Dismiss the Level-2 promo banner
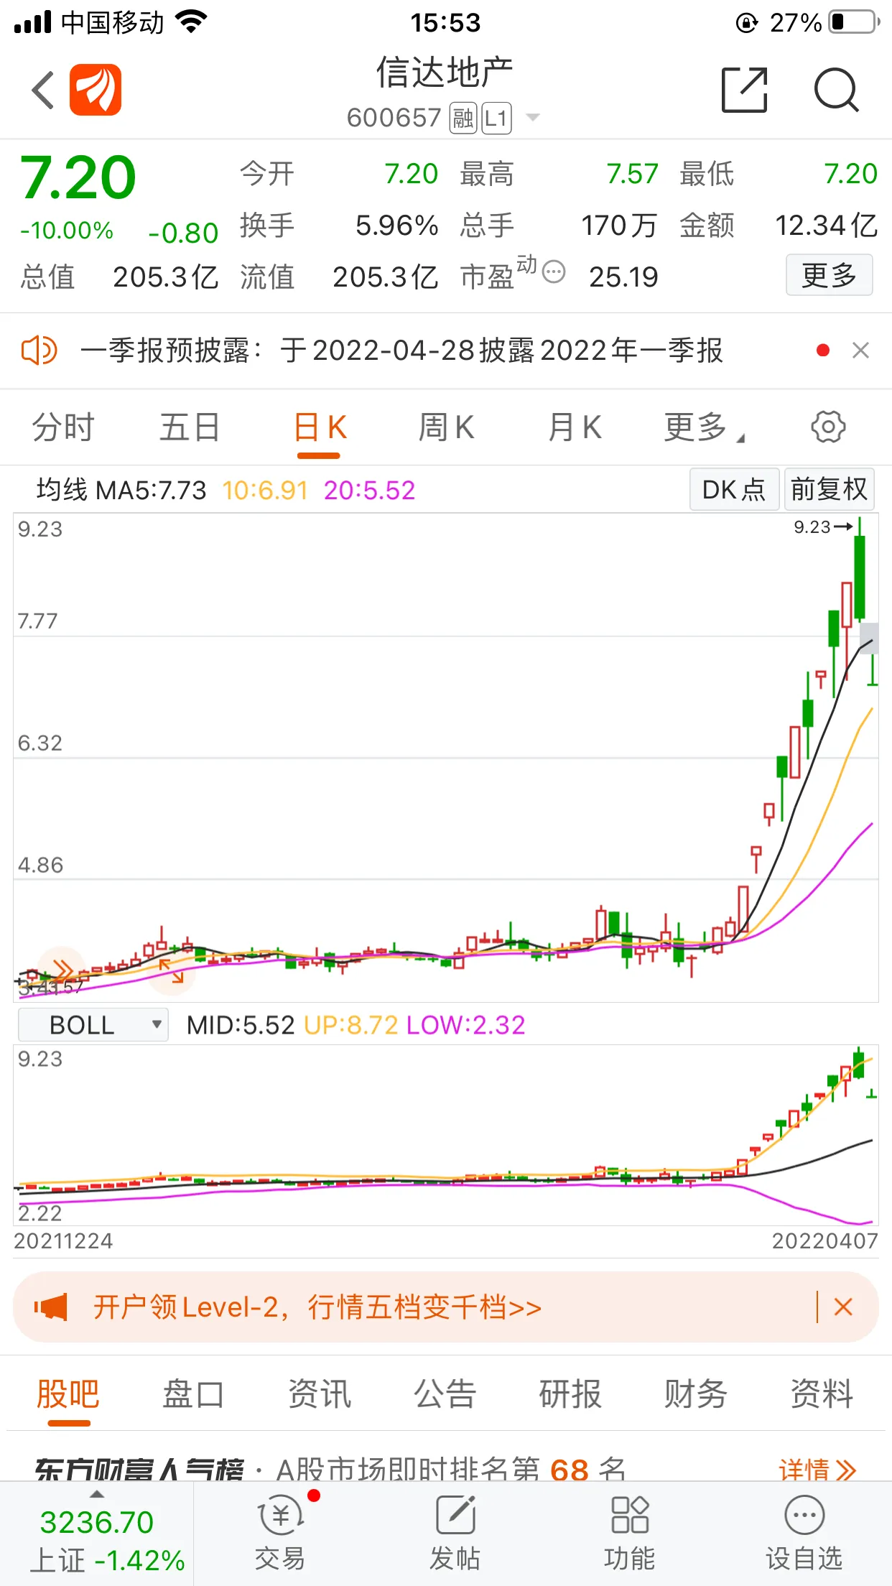Viewport: 892px width, 1586px height. point(843,1307)
